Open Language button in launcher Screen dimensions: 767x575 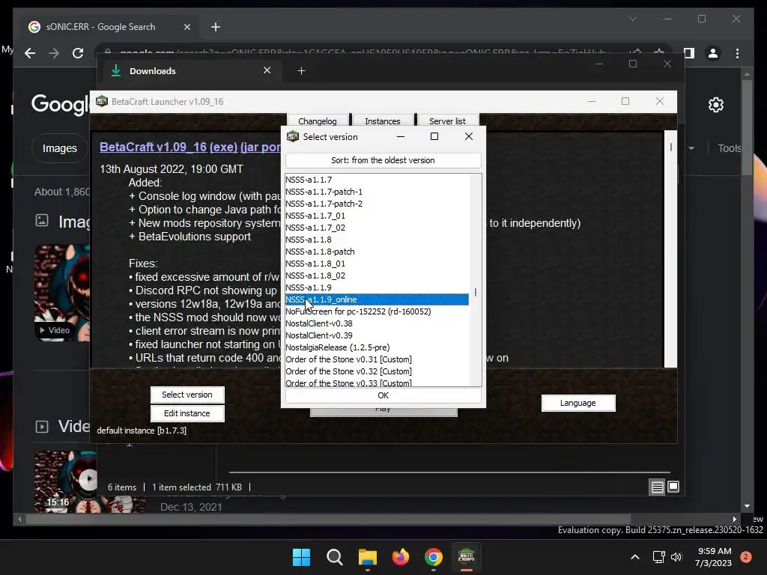[577, 403]
